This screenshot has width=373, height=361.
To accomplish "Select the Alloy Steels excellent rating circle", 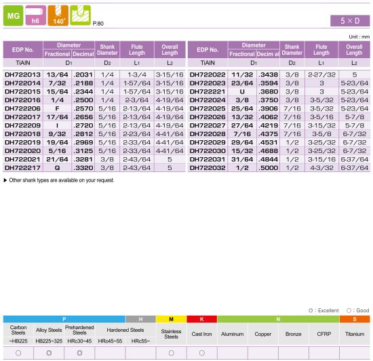I will [x=49, y=353].
